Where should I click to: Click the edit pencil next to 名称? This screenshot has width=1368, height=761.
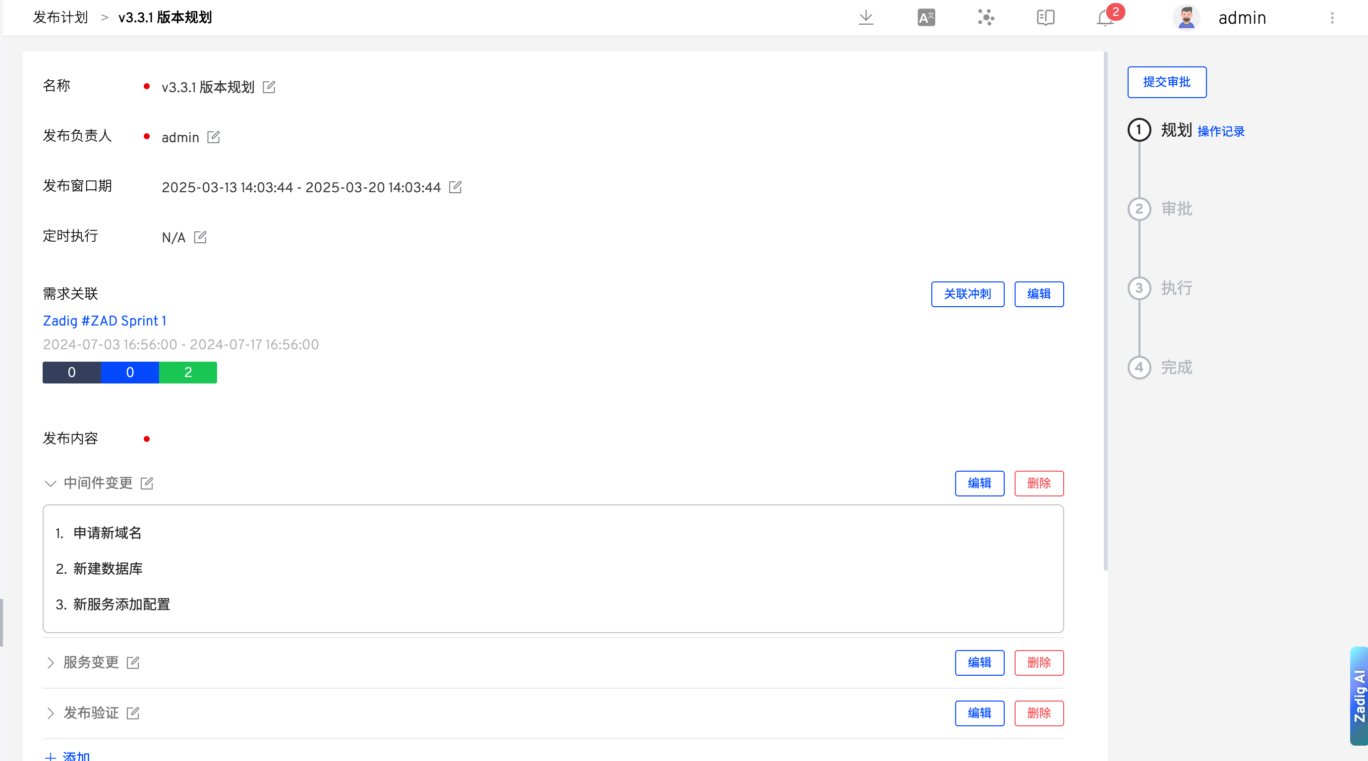[x=269, y=87]
